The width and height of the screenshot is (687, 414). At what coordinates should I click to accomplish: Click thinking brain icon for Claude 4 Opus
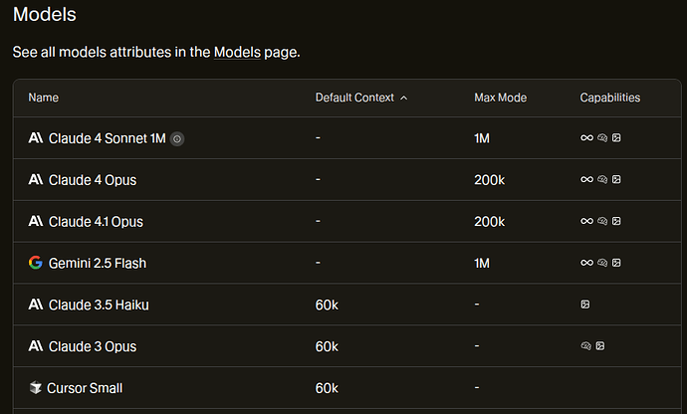pos(602,179)
